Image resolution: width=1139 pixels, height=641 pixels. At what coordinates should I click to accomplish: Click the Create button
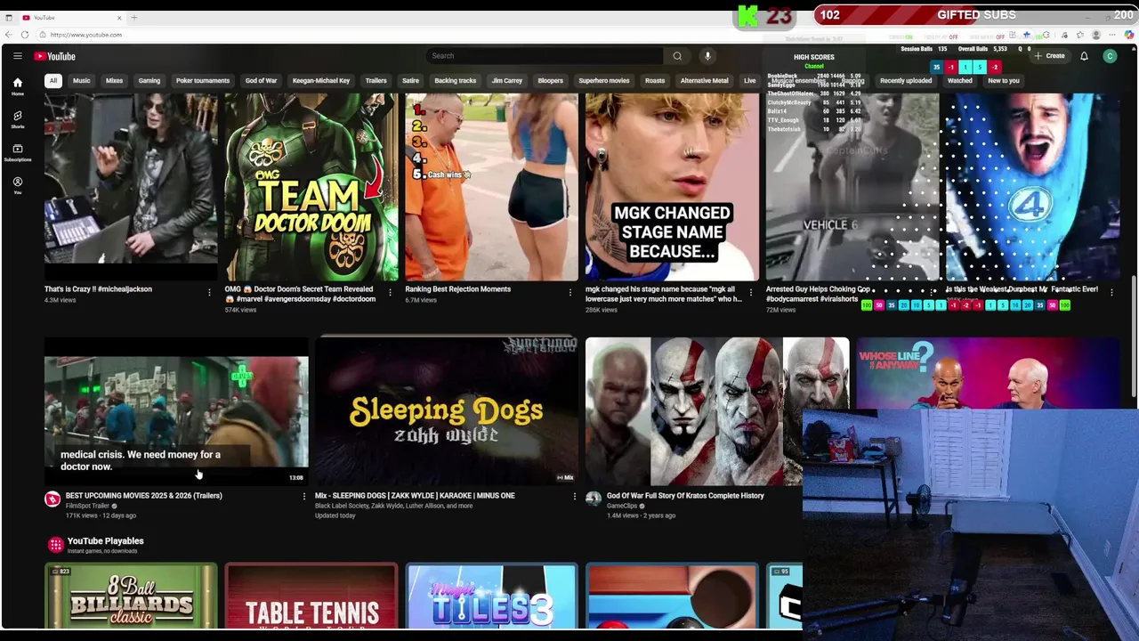click(x=1049, y=56)
